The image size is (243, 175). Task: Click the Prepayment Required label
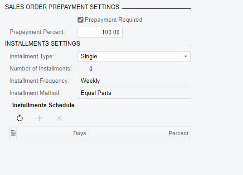[113, 20]
